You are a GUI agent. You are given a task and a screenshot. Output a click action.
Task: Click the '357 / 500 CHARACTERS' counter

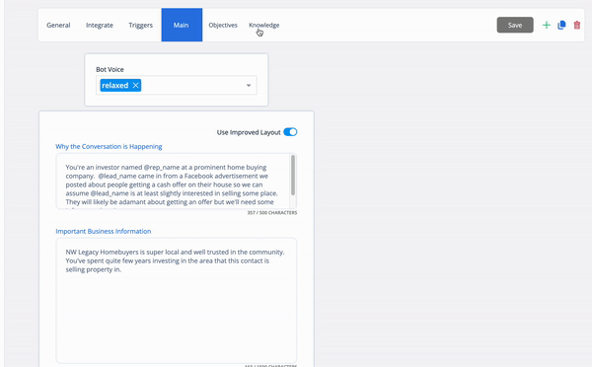point(272,213)
